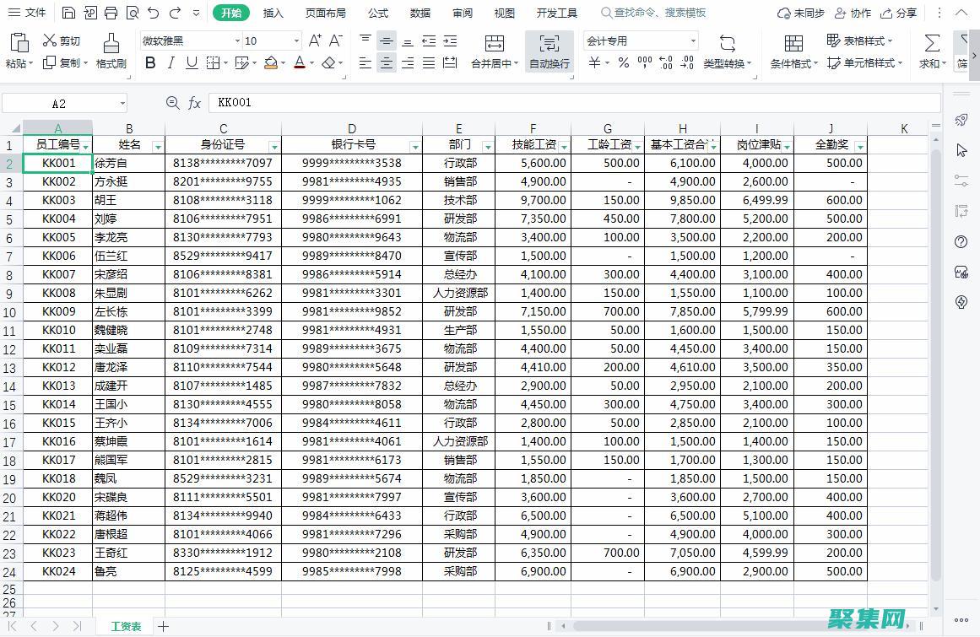Viewport: 980px width, 637px height.
Task: Apply the currency ¥ number format
Action: (x=593, y=62)
